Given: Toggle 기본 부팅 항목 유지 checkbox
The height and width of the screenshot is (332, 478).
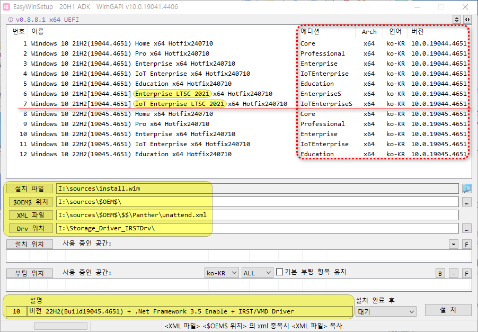Looking at the screenshot, I should coord(279,272).
